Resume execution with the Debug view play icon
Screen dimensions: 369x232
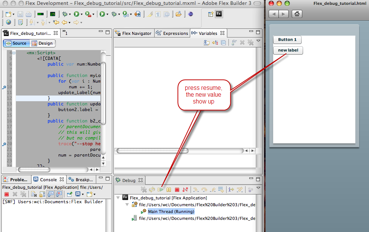161,190
